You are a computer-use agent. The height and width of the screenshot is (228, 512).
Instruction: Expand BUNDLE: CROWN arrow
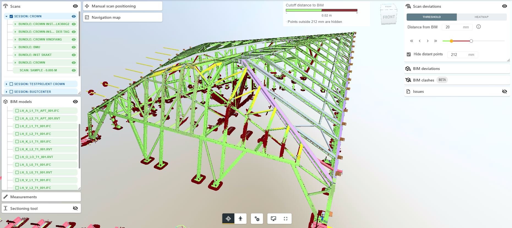click(x=15, y=63)
